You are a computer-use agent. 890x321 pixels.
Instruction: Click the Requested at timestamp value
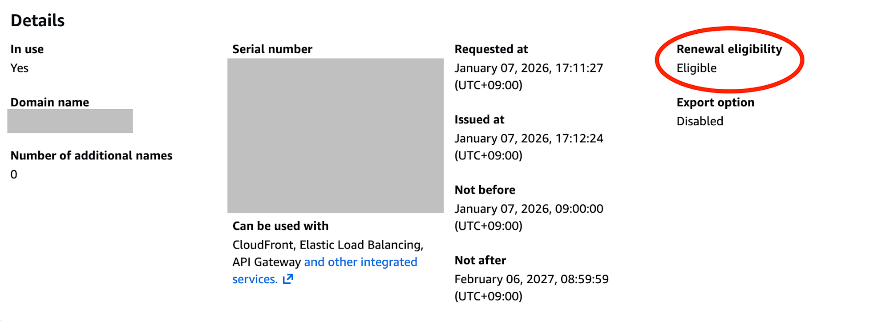pyautogui.click(x=528, y=68)
